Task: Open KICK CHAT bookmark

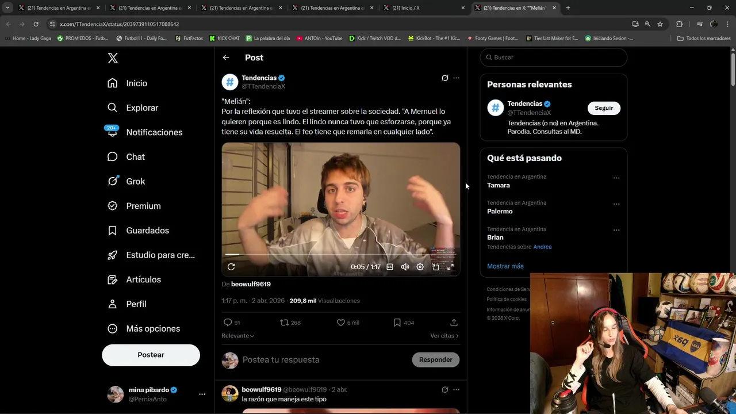Action: 224,39
